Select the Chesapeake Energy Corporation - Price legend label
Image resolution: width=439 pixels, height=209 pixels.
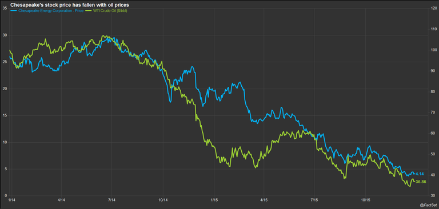(51, 11)
